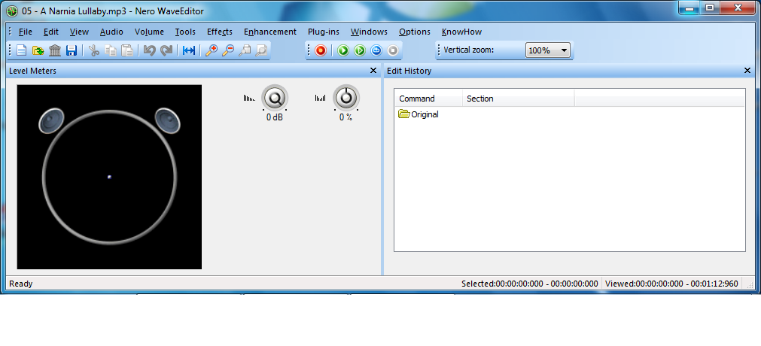The height and width of the screenshot is (346, 761).
Task: Open the Options menu
Action: coord(415,32)
